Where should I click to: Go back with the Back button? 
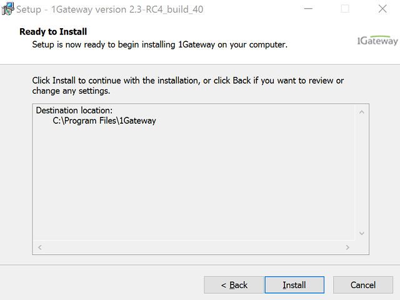click(x=234, y=285)
